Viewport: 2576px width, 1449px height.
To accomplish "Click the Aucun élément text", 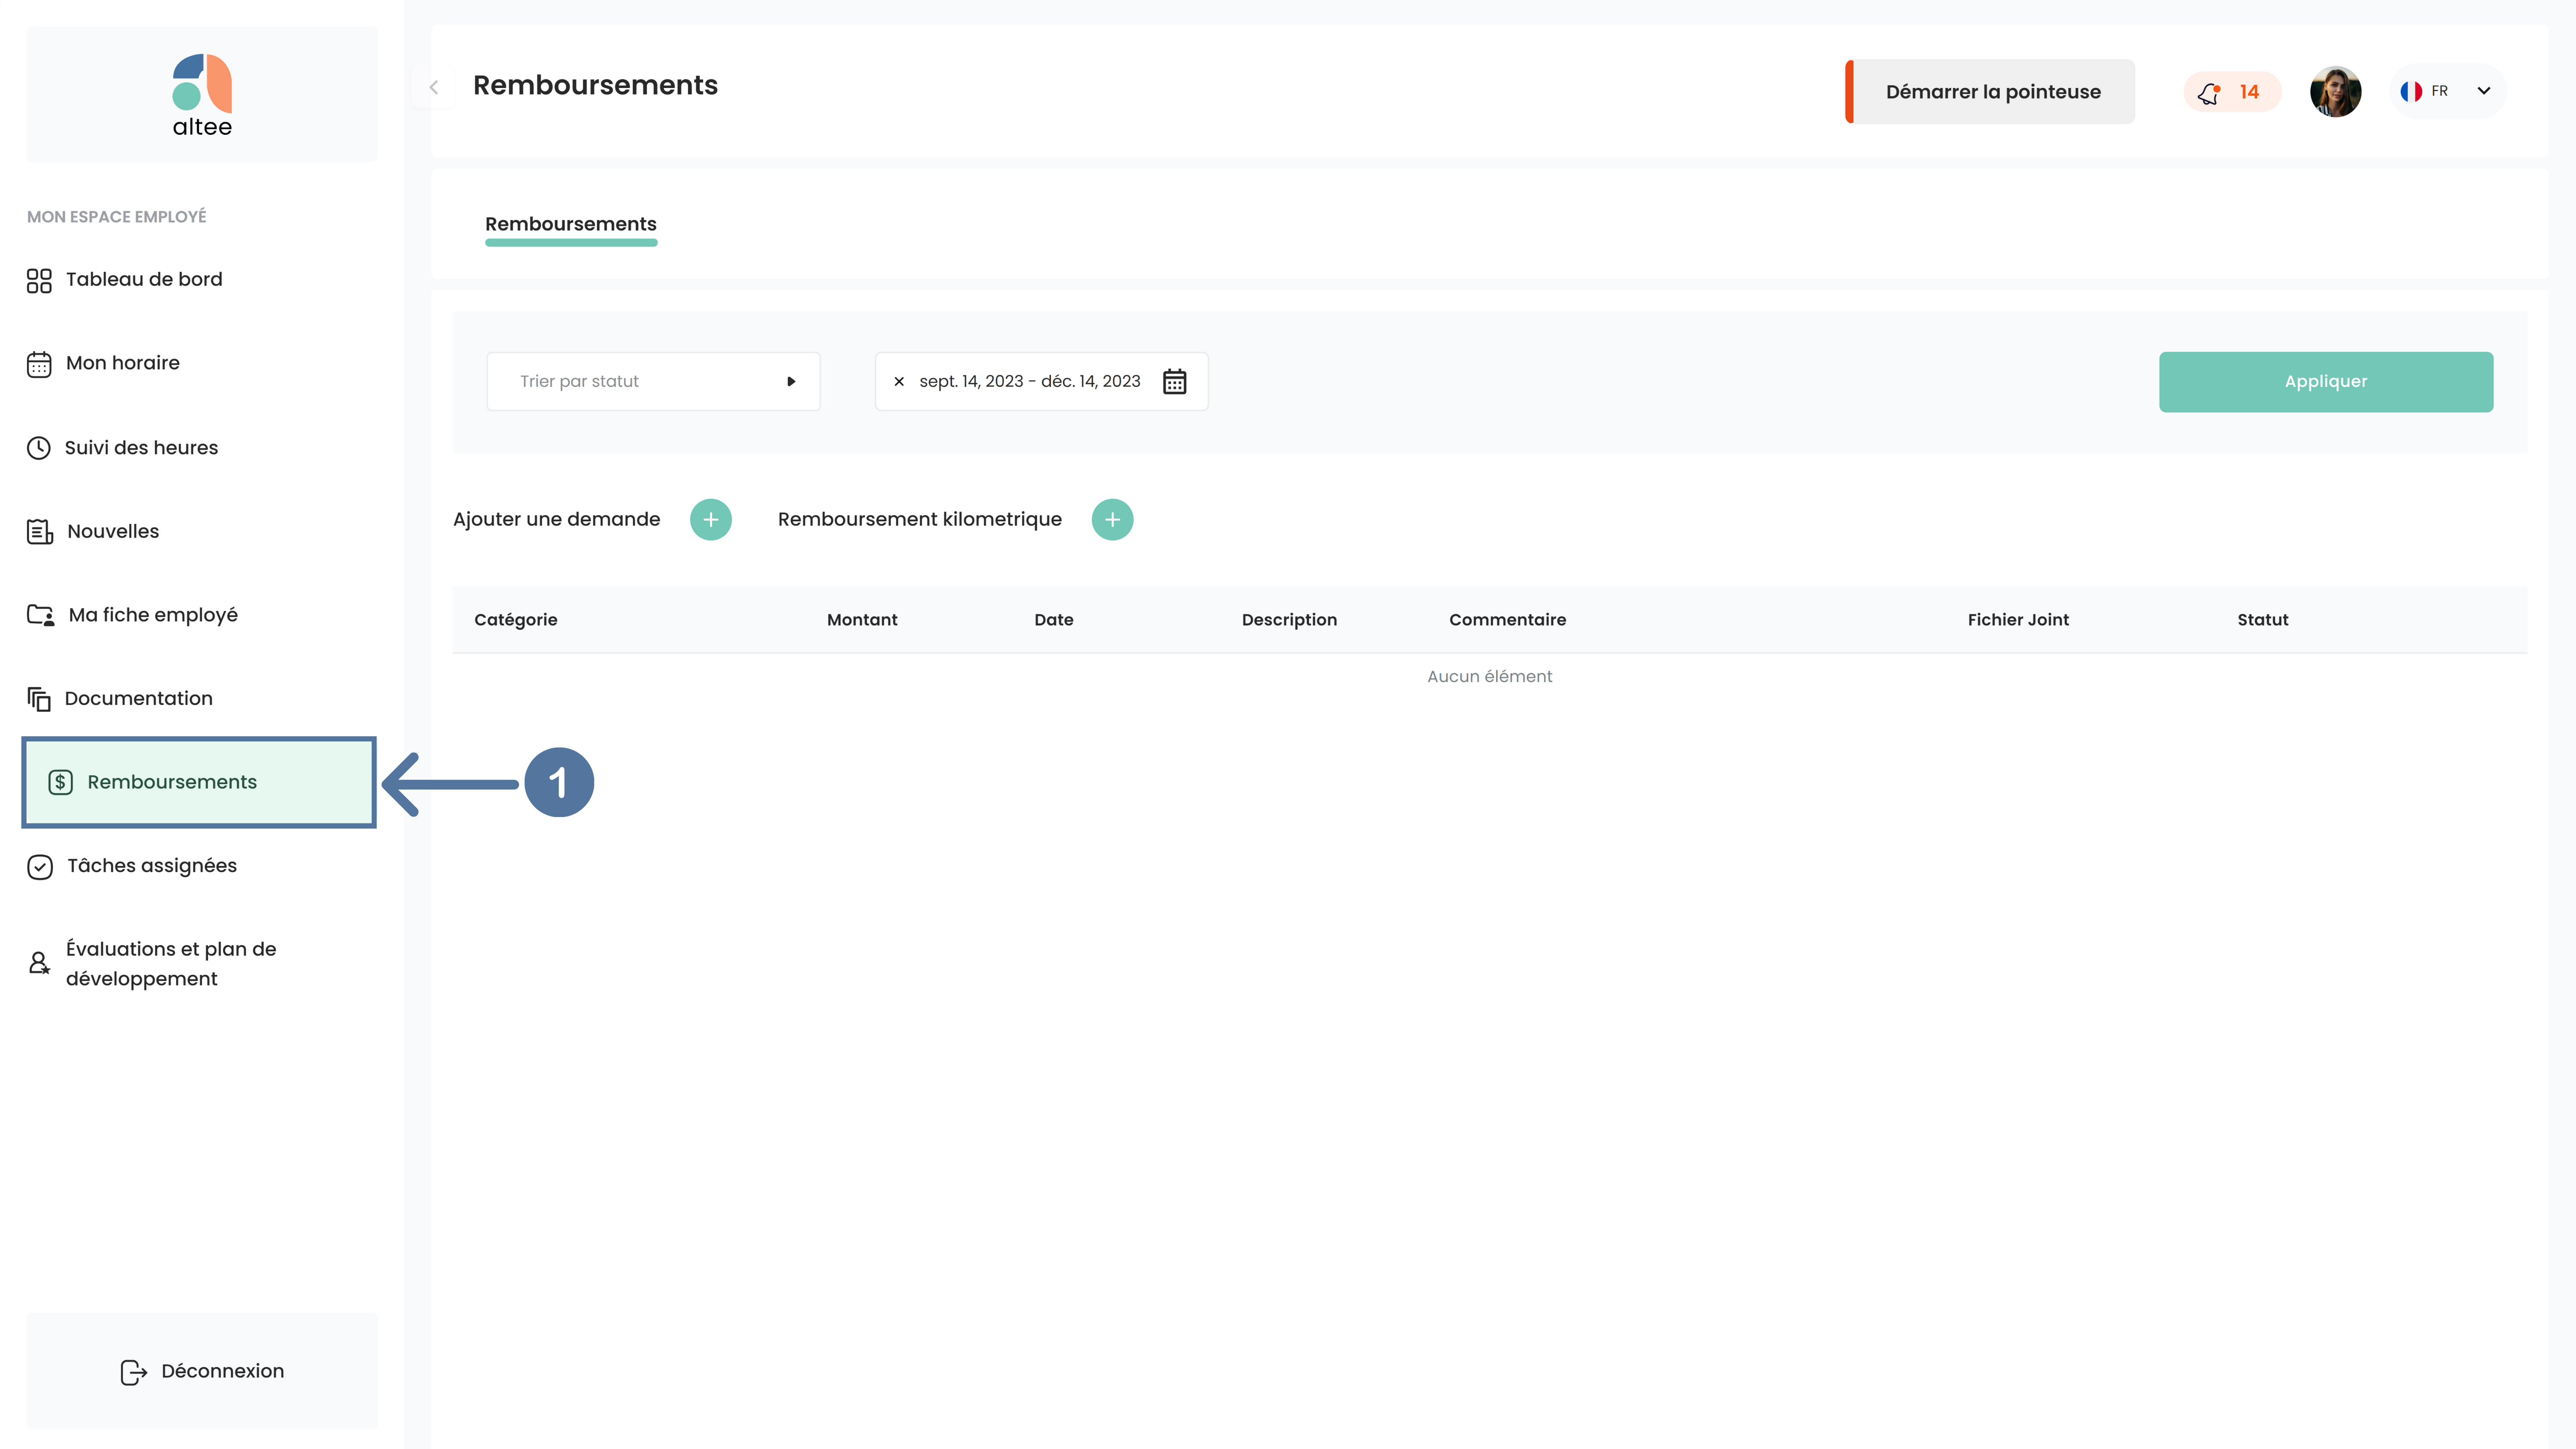I will click(1490, 677).
